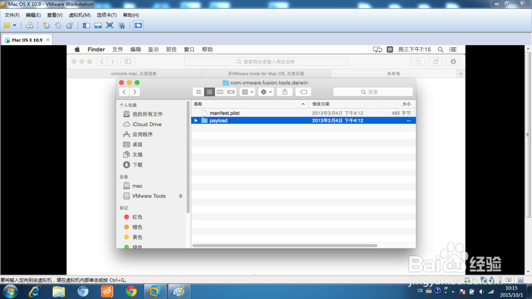The height and width of the screenshot is (299, 532).
Task: Switch Finder to icon view
Action: coord(198,92)
